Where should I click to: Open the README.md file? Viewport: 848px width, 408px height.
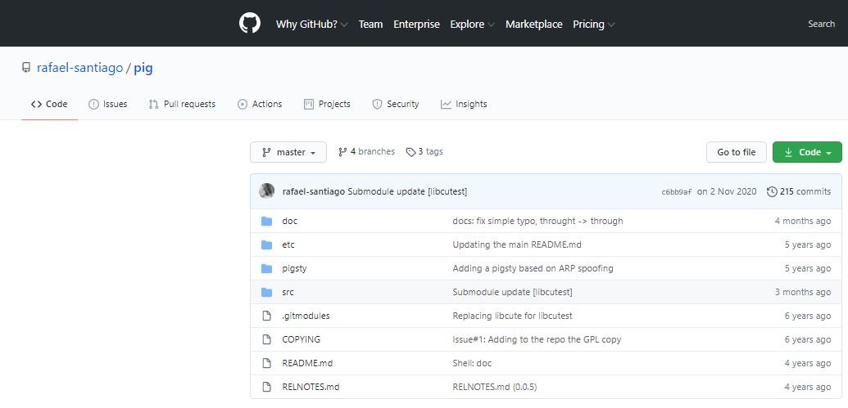tap(307, 363)
